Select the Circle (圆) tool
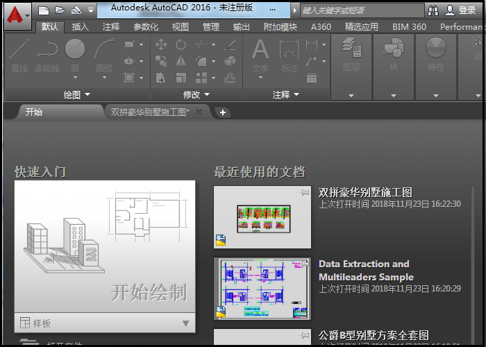This screenshot has width=486, height=347. (75, 49)
